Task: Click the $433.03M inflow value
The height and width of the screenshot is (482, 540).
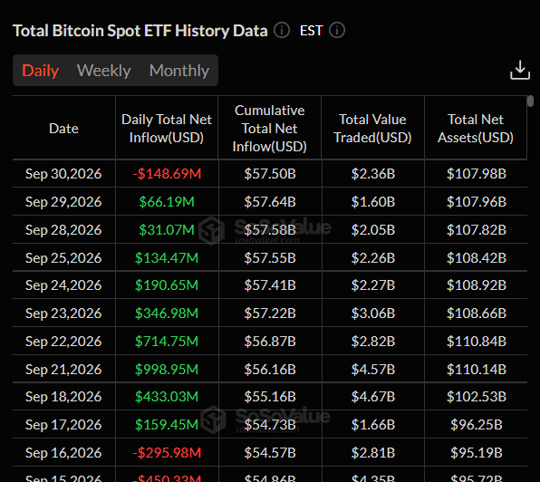Action: [167, 397]
